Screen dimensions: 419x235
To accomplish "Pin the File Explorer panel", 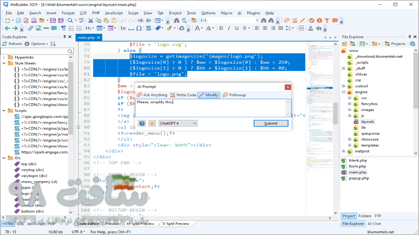I will tap(409, 37).
